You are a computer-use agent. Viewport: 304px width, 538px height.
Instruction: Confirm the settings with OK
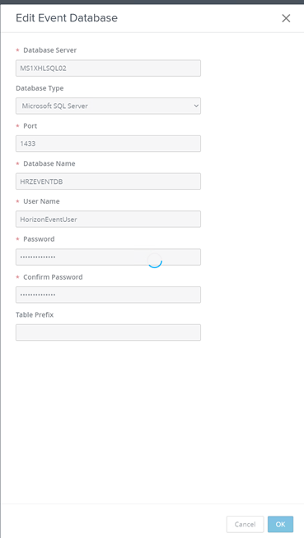tap(280, 524)
